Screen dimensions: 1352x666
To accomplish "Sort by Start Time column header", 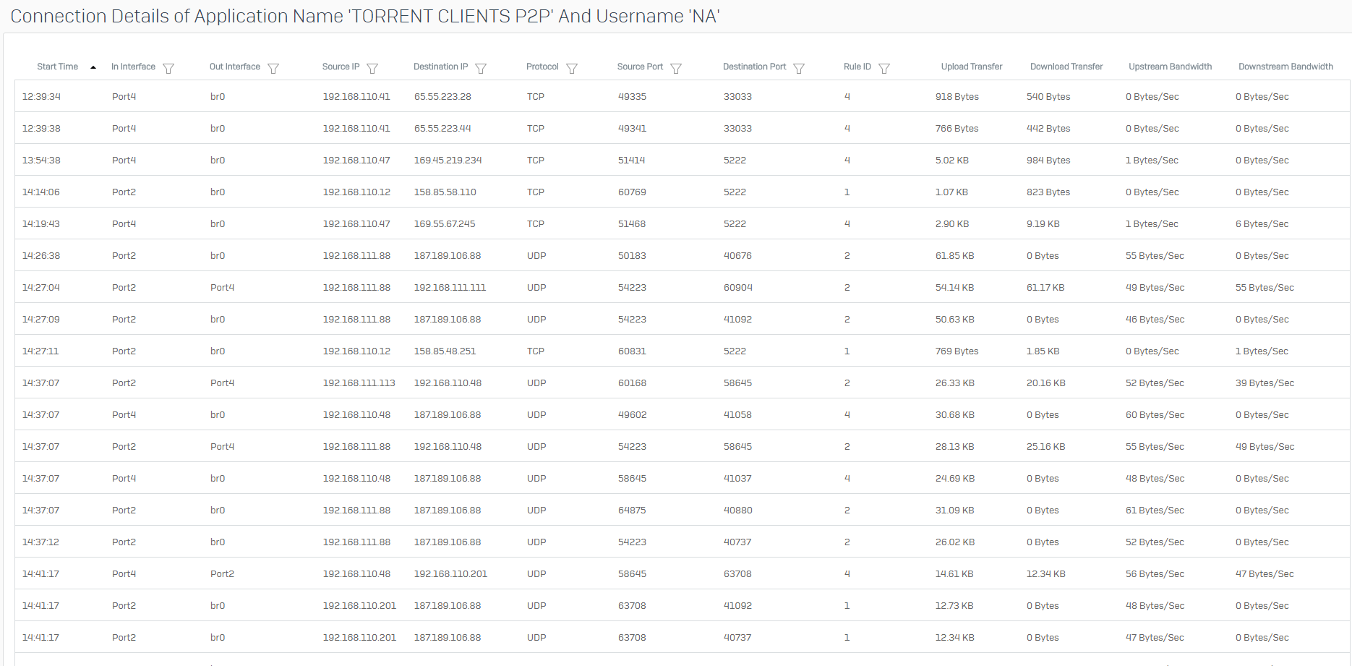I will [x=58, y=67].
